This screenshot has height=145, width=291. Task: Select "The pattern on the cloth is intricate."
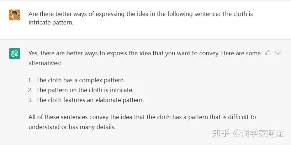(85, 90)
